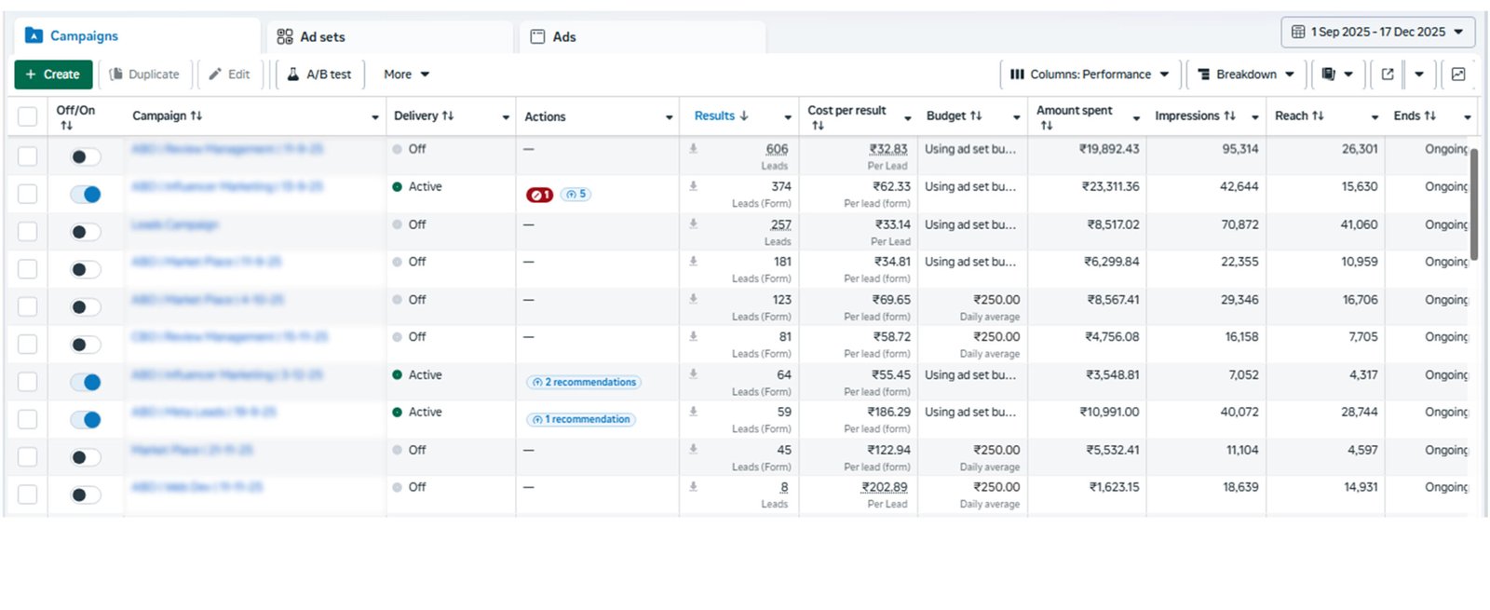Click the green Create button

point(53,75)
